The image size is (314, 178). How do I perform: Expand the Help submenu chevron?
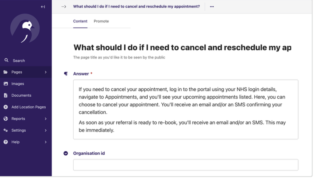46,142
